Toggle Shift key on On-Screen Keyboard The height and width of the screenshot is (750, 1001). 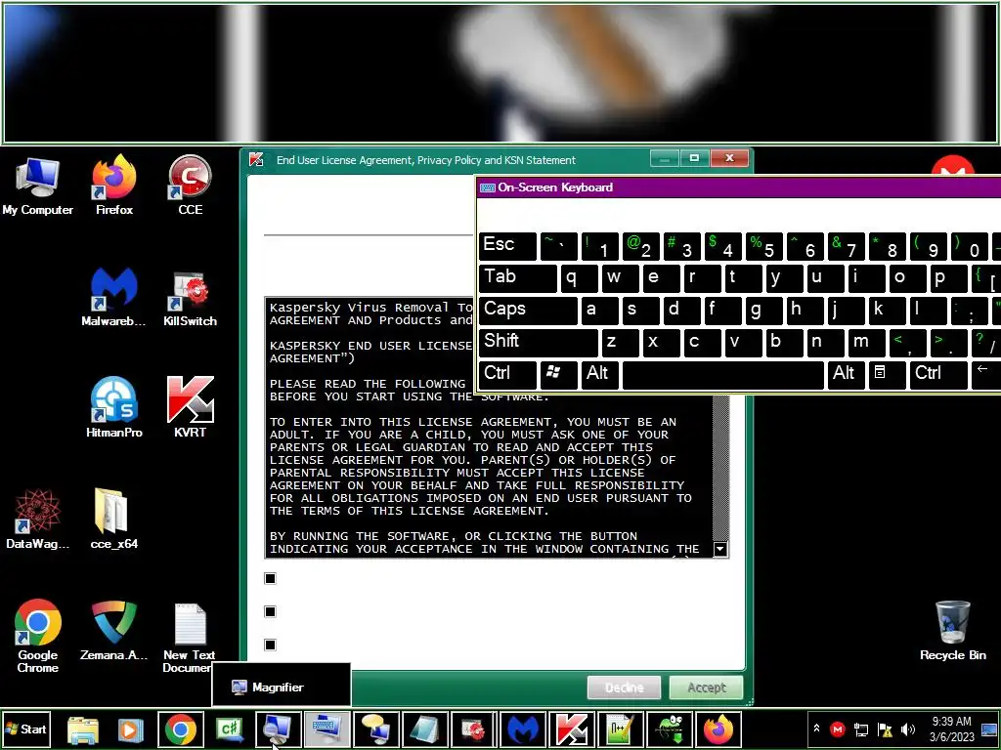click(x=539, y=343)
